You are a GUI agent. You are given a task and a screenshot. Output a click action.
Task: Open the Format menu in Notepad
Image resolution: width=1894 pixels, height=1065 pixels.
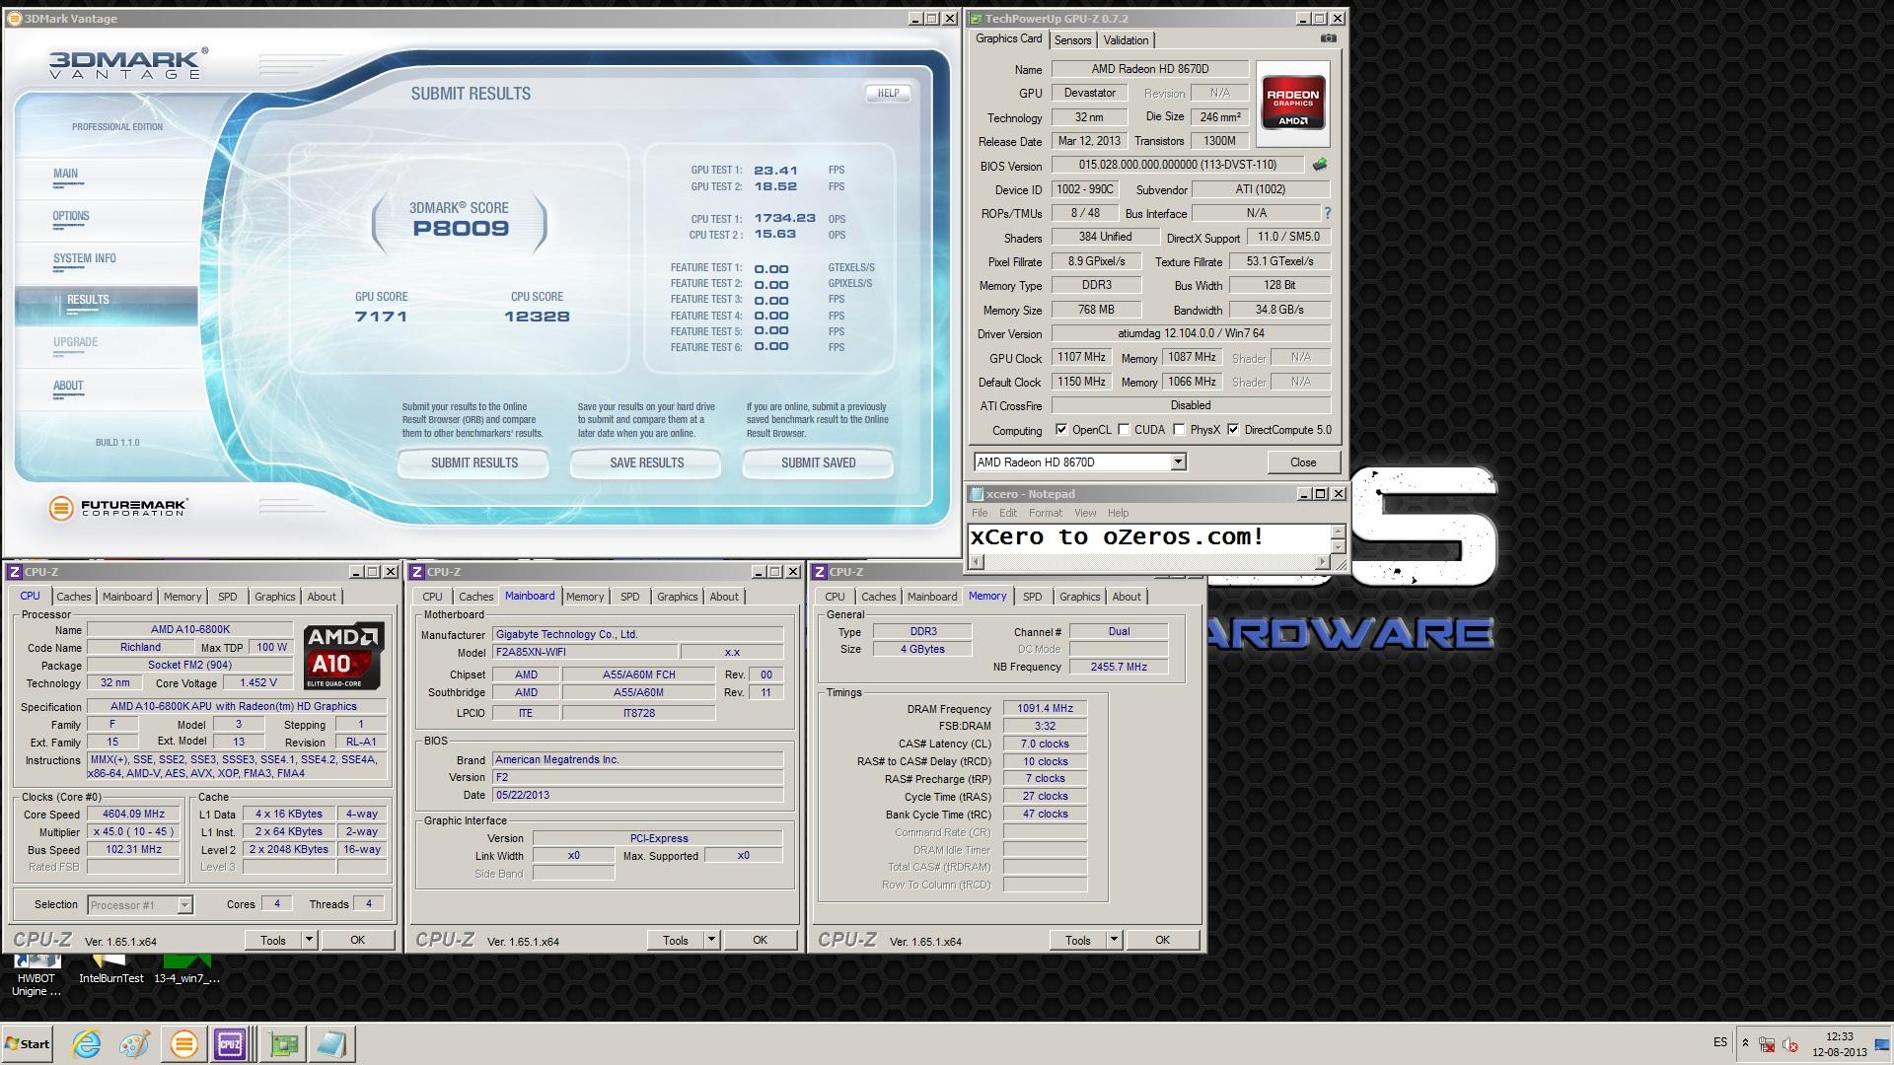(1046, 513)
